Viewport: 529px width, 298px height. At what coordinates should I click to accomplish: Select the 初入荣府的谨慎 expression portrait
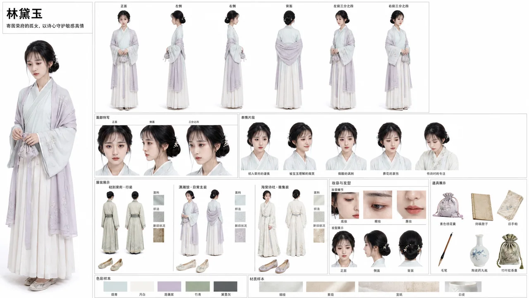tap(260, 146)
